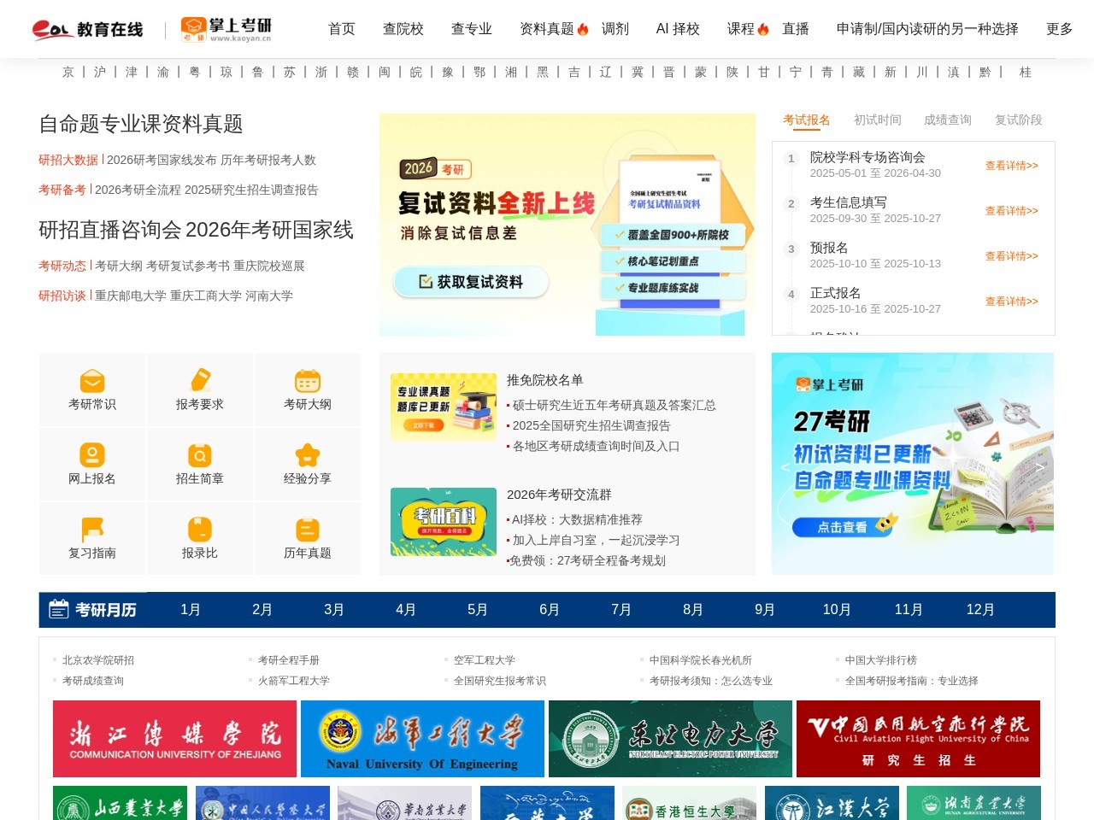Open the 复习指南 flag icon
This screenshot has height=820, width=1094.
pyautogui.click(x=92, y=530)
